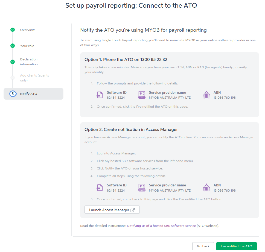Open the Overview step
Image resolution: width=265 pixels, height=252 pixels.
coord(27,30)
